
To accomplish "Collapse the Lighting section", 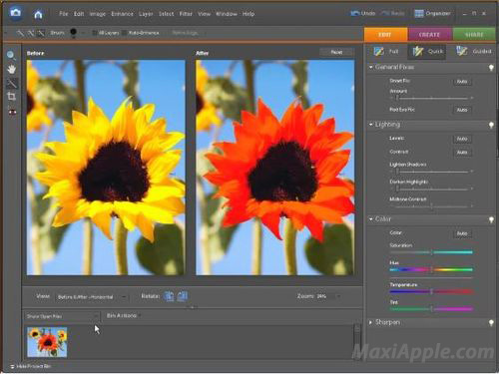I will pos(370,125).
